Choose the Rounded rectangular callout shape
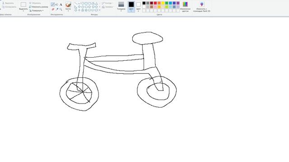Viewport: 289px width, 162px height. coord(89,10)
